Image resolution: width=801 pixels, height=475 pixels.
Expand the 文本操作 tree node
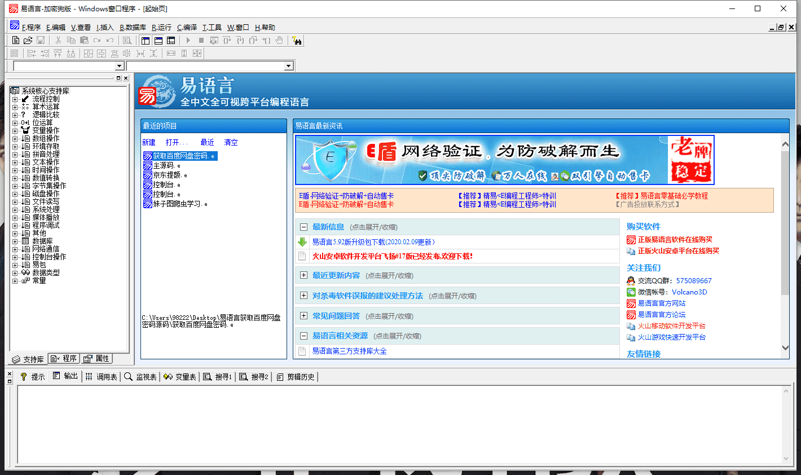[15, 162]
